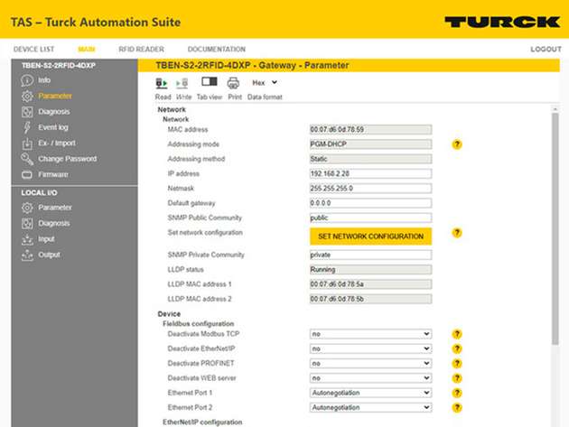Show help for Deactivate WEB server
Screen dimensions: 569x427
457,378
